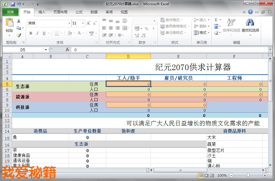
Task: Open the 插入 (Insert) ribbon tab
Action: click(x=42, y=12)
